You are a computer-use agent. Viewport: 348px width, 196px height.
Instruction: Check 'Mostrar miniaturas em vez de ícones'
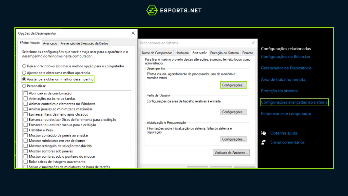tap(26, 141)
